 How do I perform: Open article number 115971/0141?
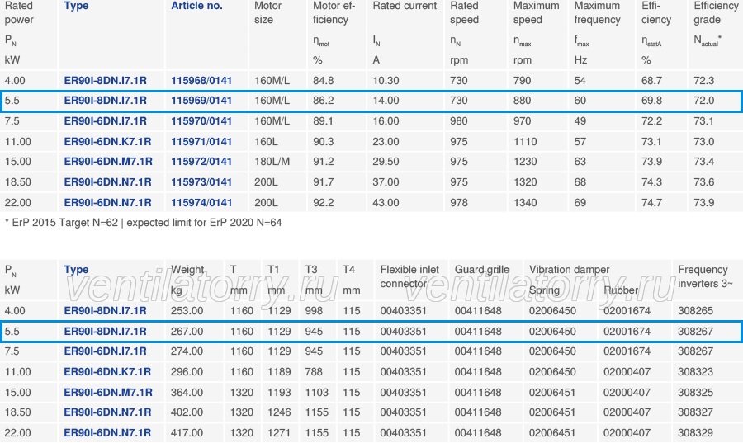click(201, 142)
